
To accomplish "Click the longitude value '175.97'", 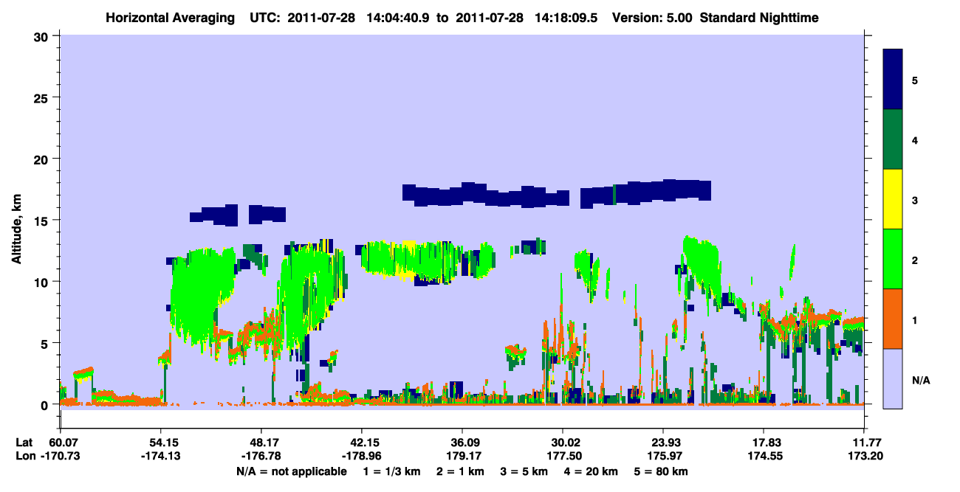I will 666,457.
